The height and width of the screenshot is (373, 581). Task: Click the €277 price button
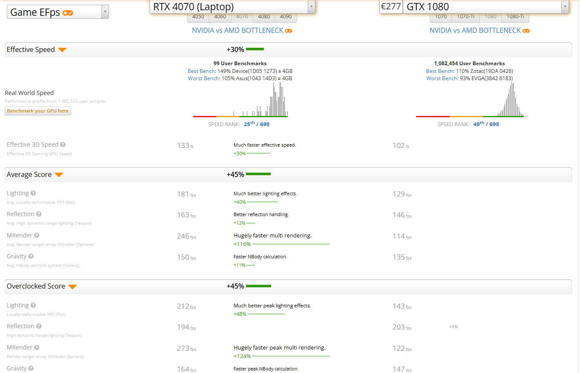391,6
